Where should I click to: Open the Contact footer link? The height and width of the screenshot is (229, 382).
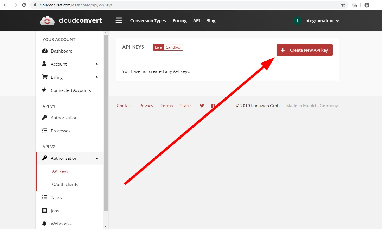pyautogui.click(x=124, y=106)
